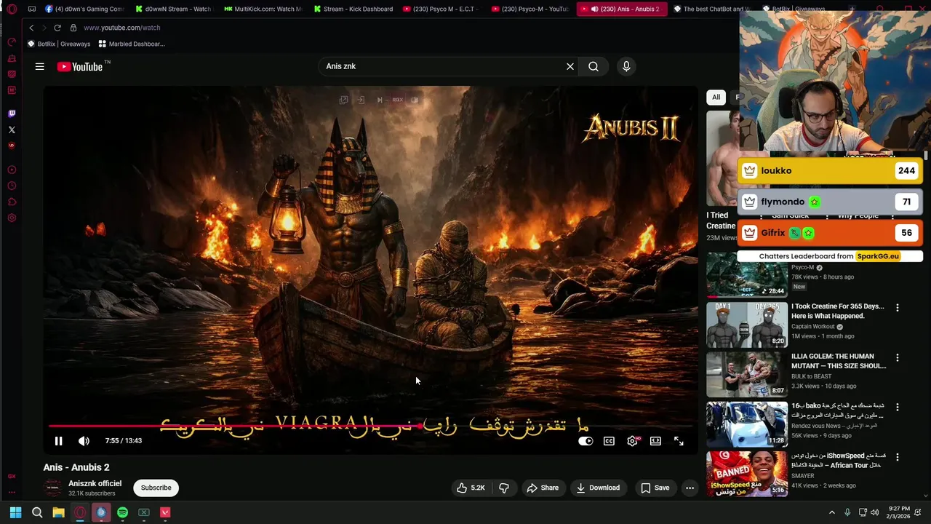Switch to the Psyco M - E.C.T tab

(441, 9)
